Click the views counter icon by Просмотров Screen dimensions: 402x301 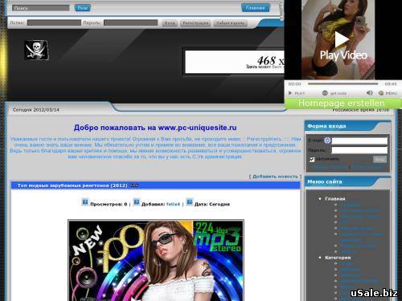pos(85,202)
